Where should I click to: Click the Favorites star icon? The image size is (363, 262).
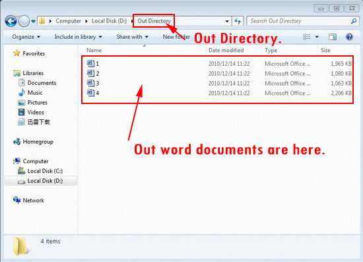(16, 53)
